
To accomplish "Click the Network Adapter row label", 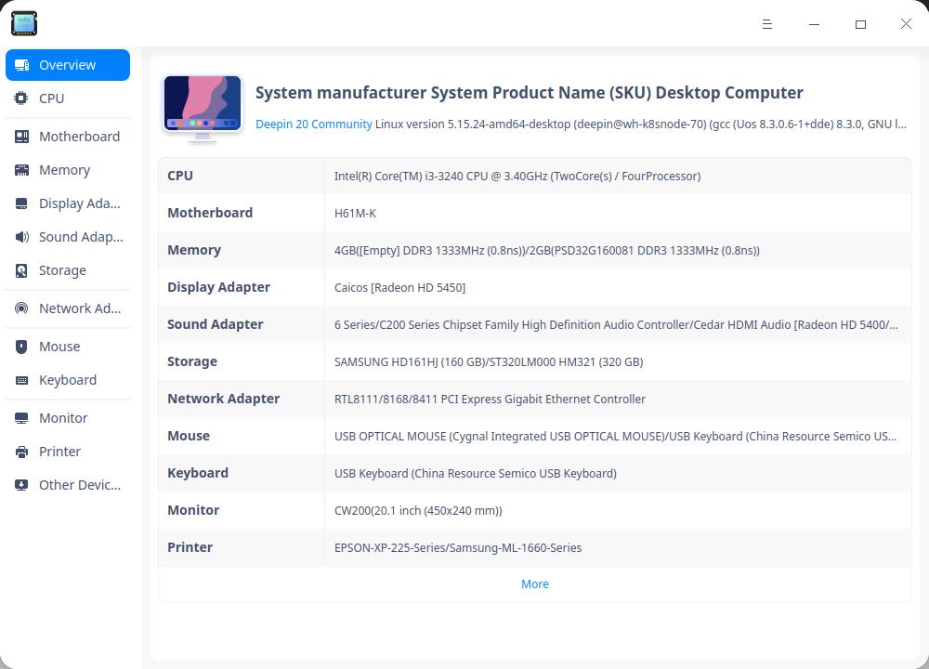I will (223, 399).
